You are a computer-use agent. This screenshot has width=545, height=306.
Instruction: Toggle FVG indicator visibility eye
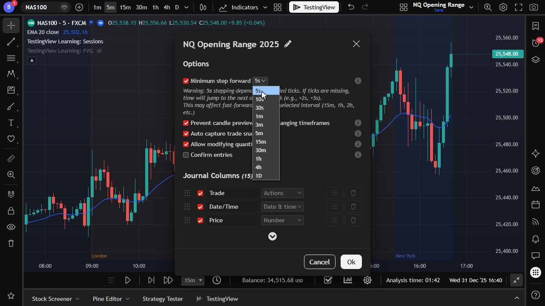99,51
